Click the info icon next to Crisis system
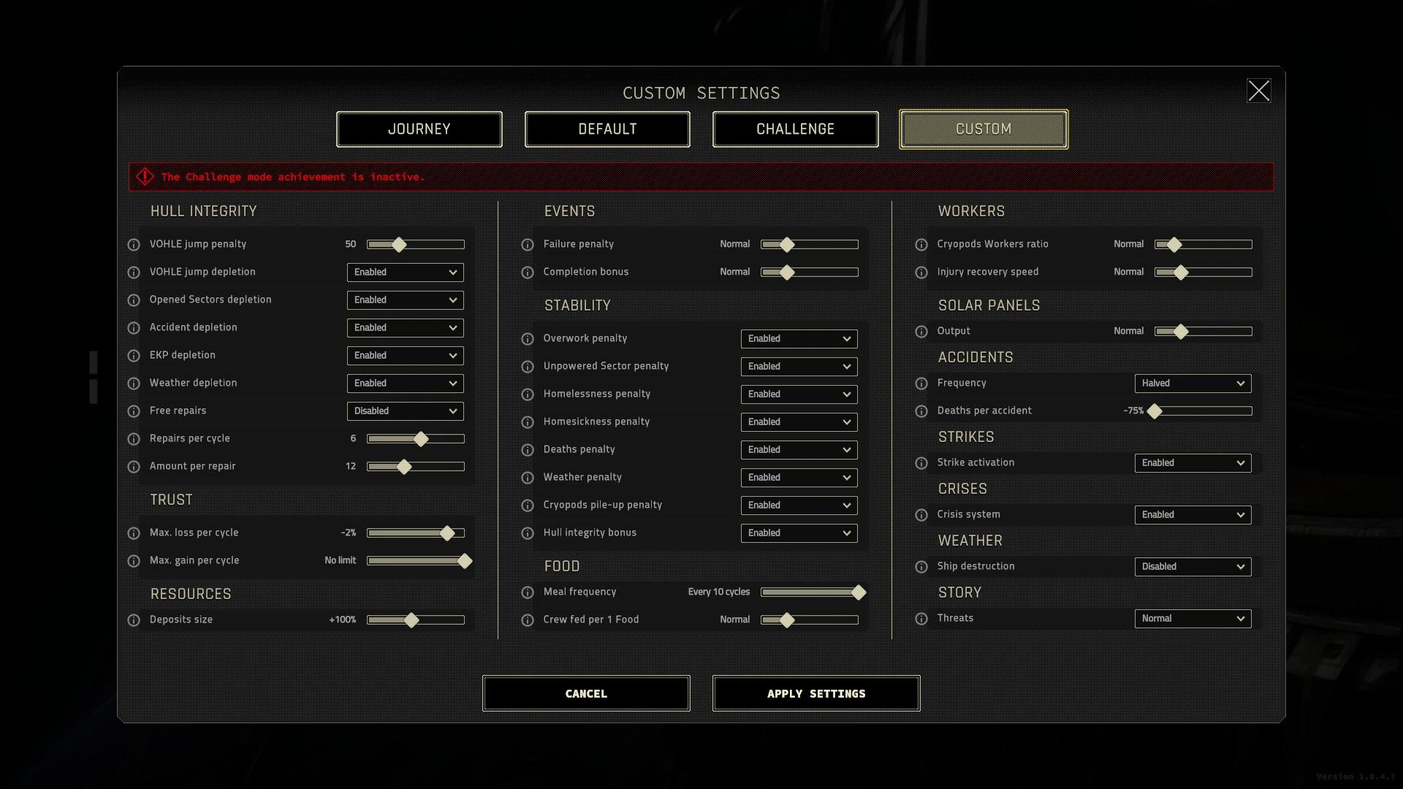This screenshot has width=1403, height=789. pos(922,514)
